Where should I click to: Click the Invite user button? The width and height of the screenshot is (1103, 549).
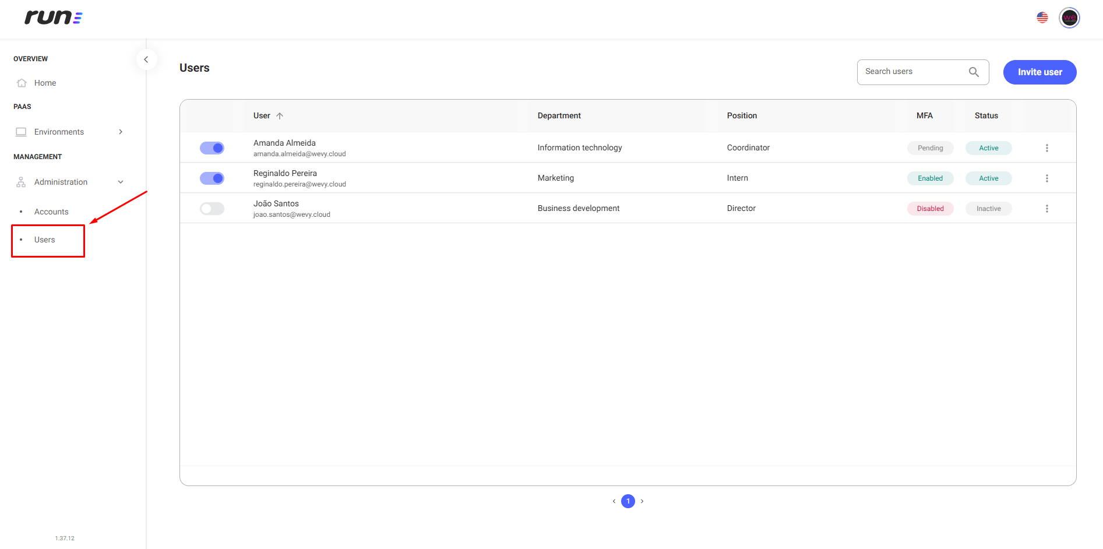click(x=1039, y=72)
